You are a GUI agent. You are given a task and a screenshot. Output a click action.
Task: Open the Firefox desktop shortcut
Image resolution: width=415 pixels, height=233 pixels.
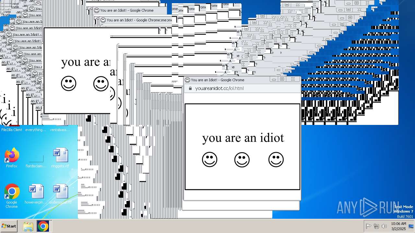(12, 158)
